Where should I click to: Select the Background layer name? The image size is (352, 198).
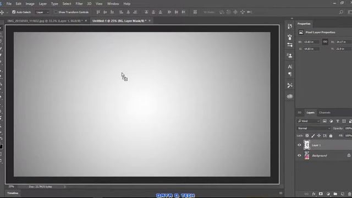pyautogui.click(x=319, y=156)
